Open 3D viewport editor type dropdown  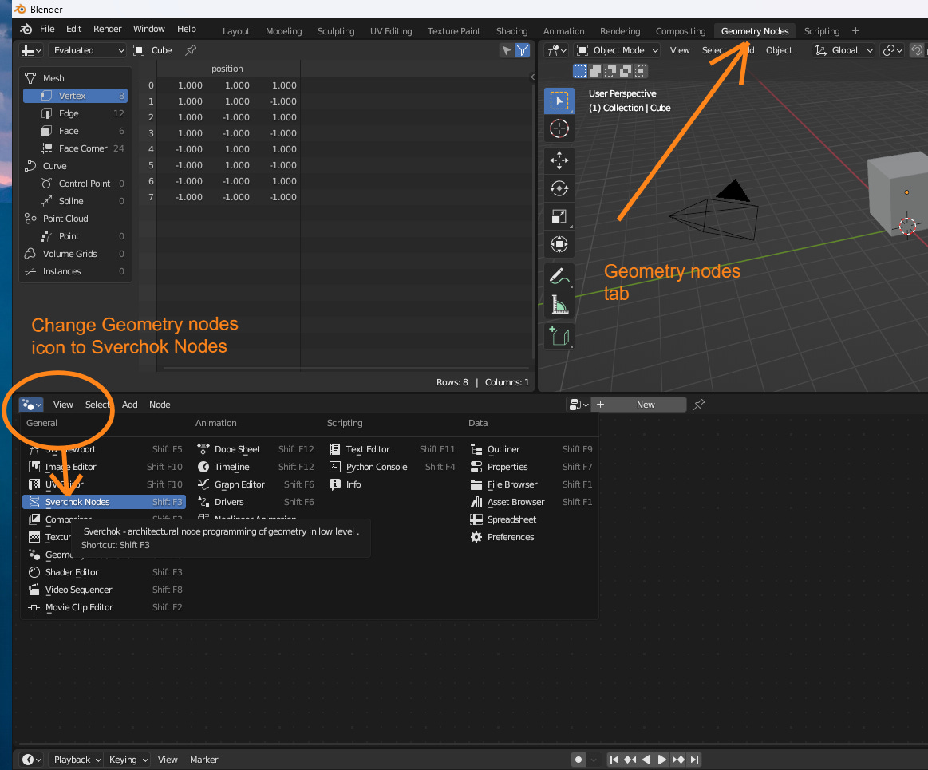[x=556, y=50]
